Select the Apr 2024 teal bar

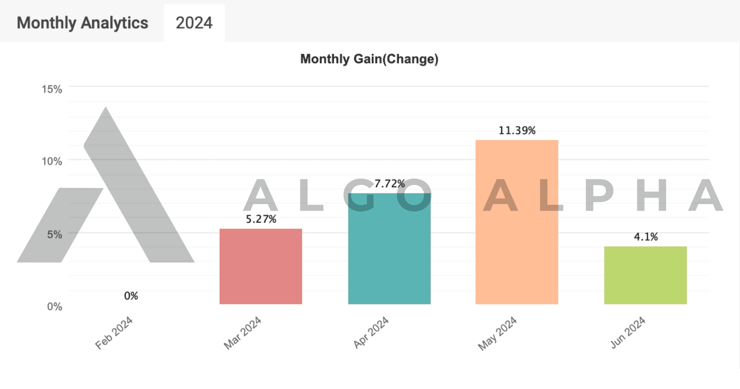coord(389,251)
